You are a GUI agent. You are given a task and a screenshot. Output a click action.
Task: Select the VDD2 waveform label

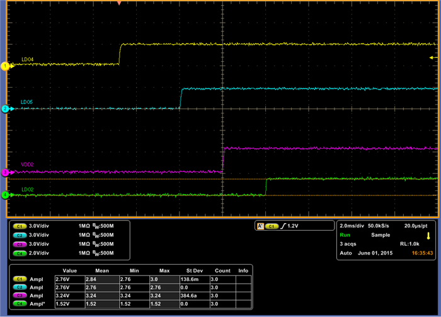pyautogui.click(x=28, y=164)
